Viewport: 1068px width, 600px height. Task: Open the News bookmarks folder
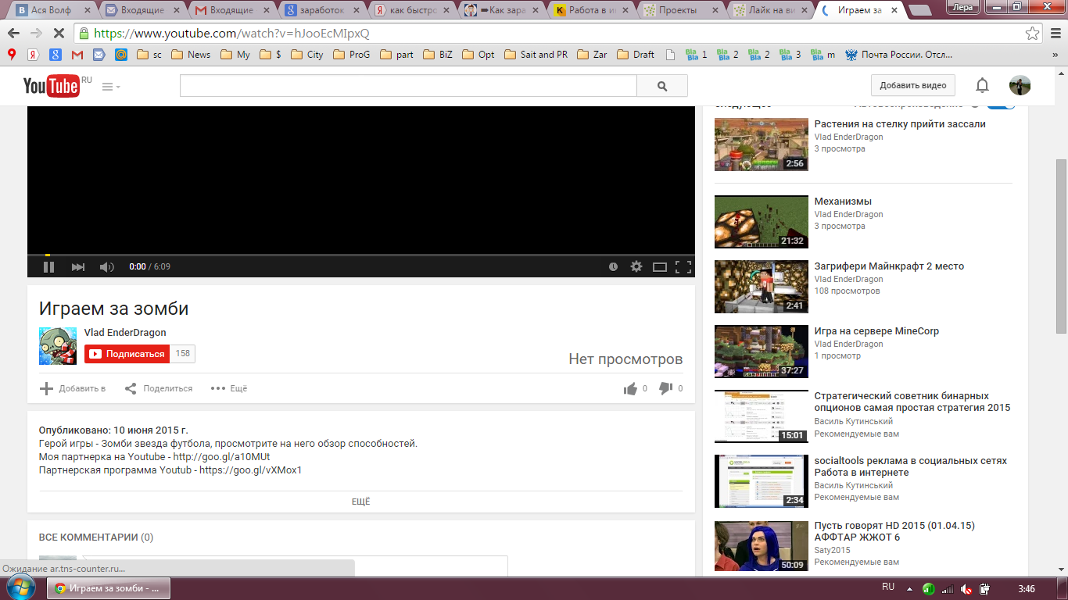191,55
